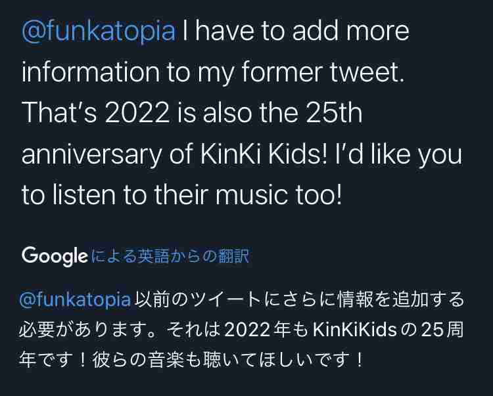The height and width of the screenshot is (396, 493).
Task: Tap '25周' in the Japanese translation
Action: [442, 330]
